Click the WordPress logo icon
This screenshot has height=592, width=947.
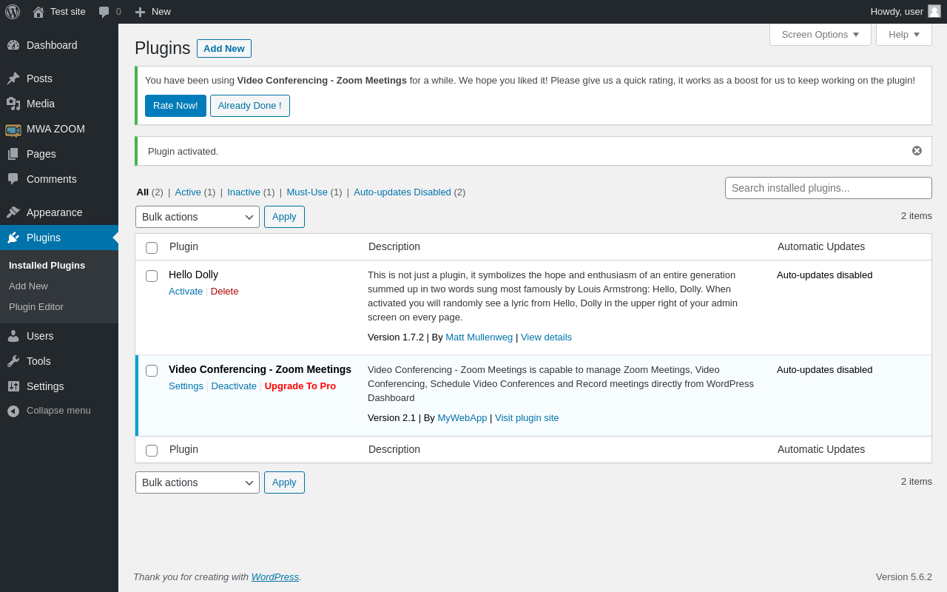[x=13, y=12]
